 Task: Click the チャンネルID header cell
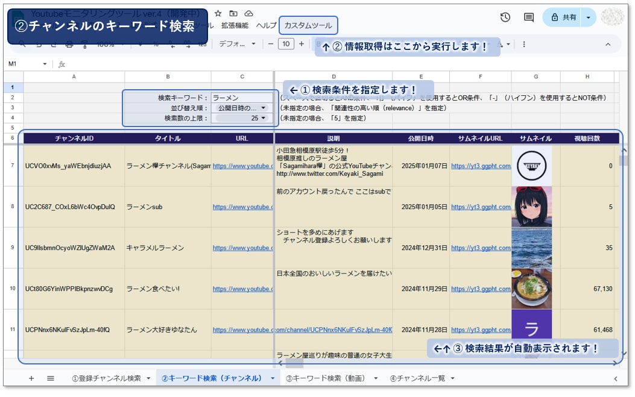tap(74, 139)
